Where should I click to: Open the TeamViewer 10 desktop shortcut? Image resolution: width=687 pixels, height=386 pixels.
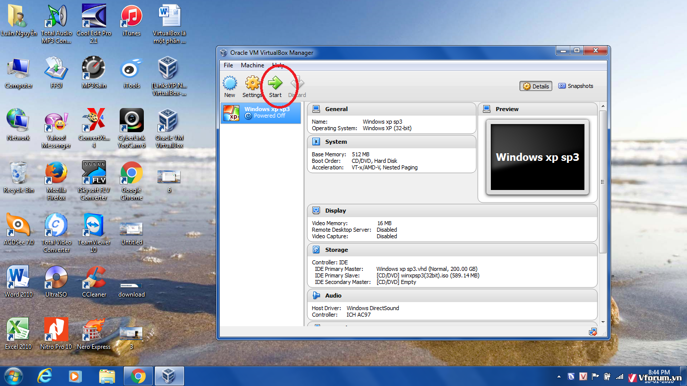[x=94, y=233]
